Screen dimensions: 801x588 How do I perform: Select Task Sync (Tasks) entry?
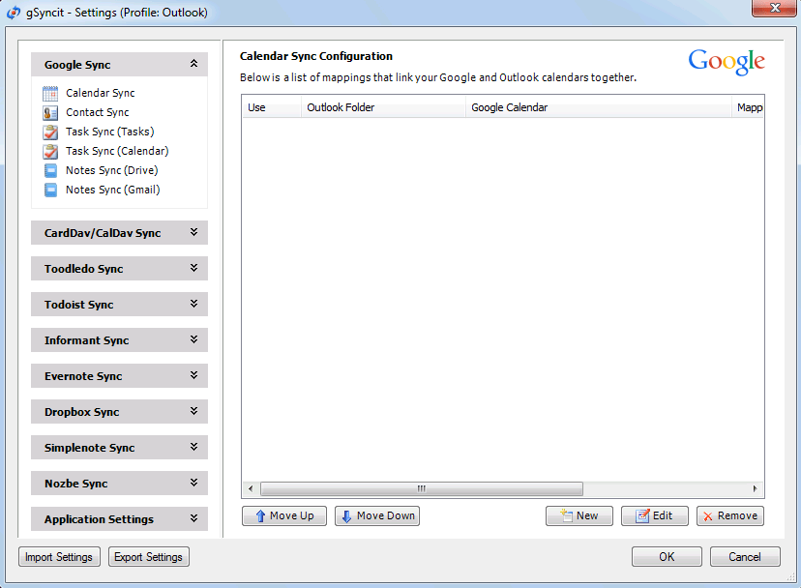coord(110,132)
